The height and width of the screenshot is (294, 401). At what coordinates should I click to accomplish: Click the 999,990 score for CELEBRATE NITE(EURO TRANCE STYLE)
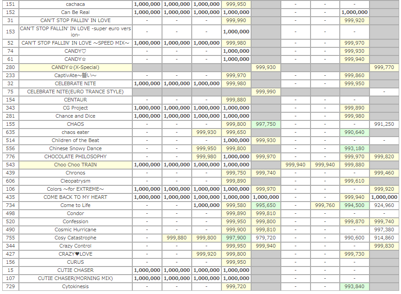coord(266,92)
